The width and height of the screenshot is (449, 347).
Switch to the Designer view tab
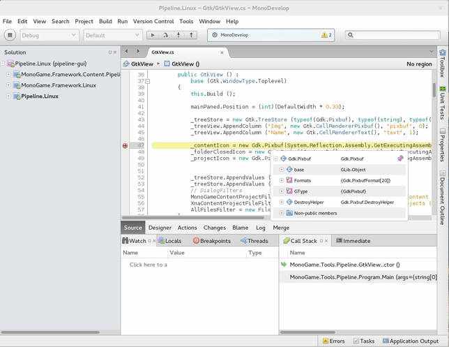[x=160, y=228]
